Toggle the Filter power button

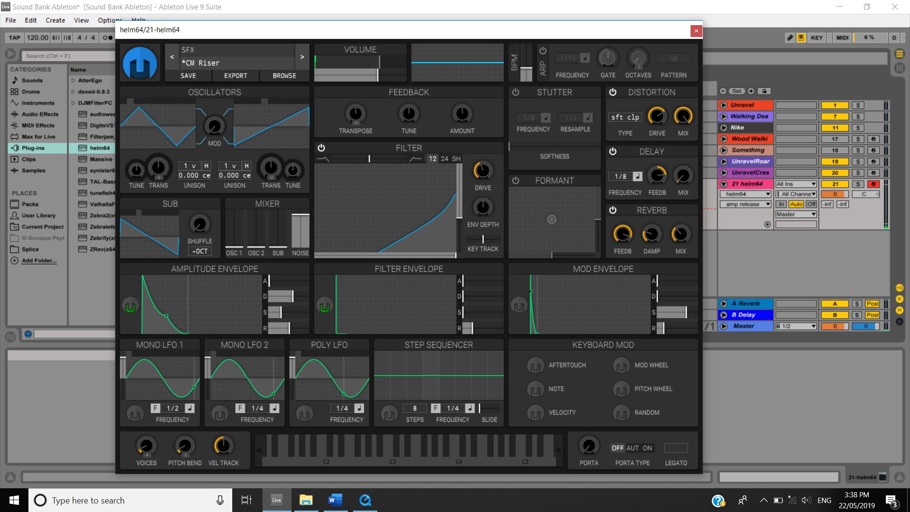321,148
